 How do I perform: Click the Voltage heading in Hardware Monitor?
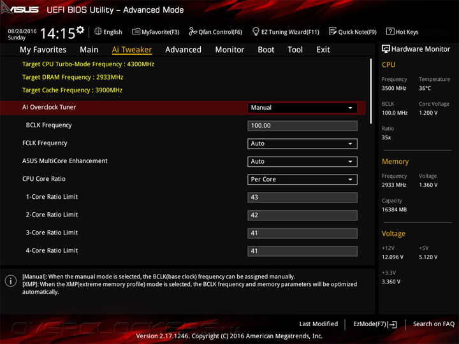tap(393, 233)
